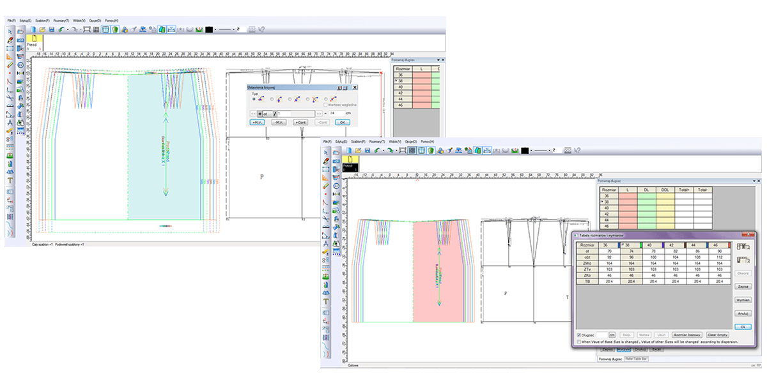Click Rozmiar bazowy button
Viewport: 767px width, 383px height.
click(687, 335)
